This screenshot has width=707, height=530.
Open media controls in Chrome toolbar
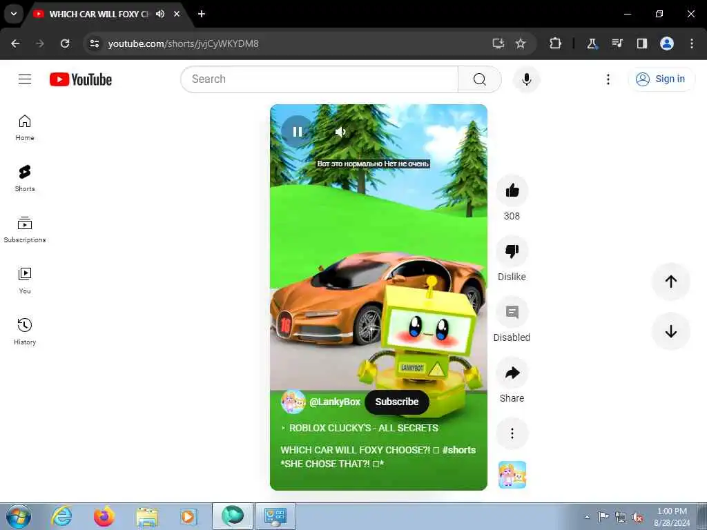tap(617, 43)
